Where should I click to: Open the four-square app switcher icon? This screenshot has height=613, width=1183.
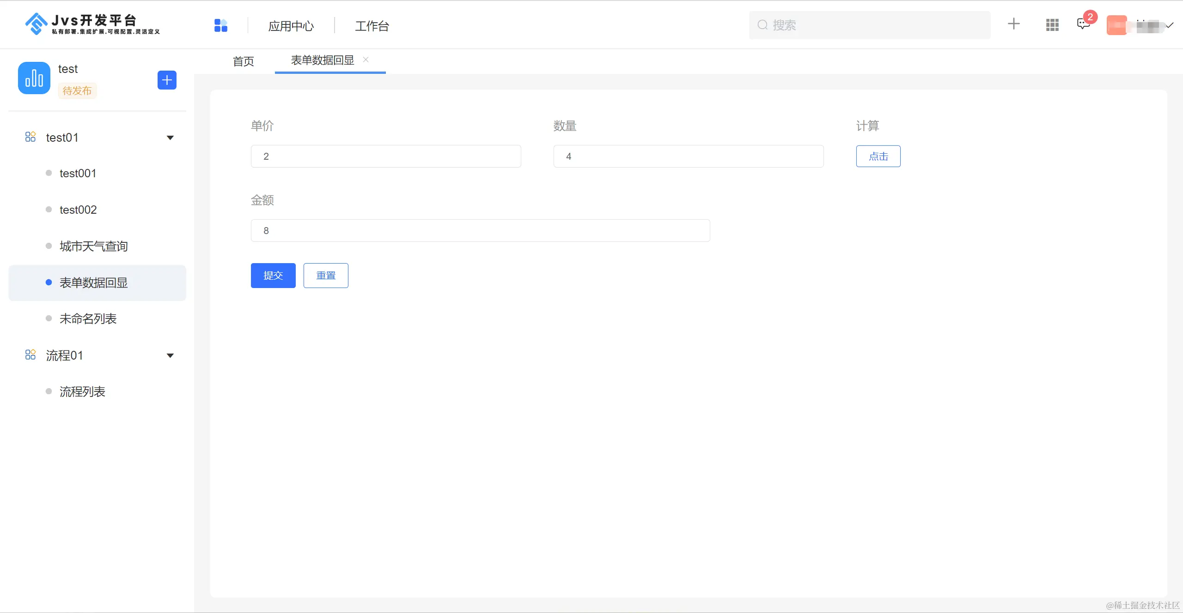click(x=221, y=25)
